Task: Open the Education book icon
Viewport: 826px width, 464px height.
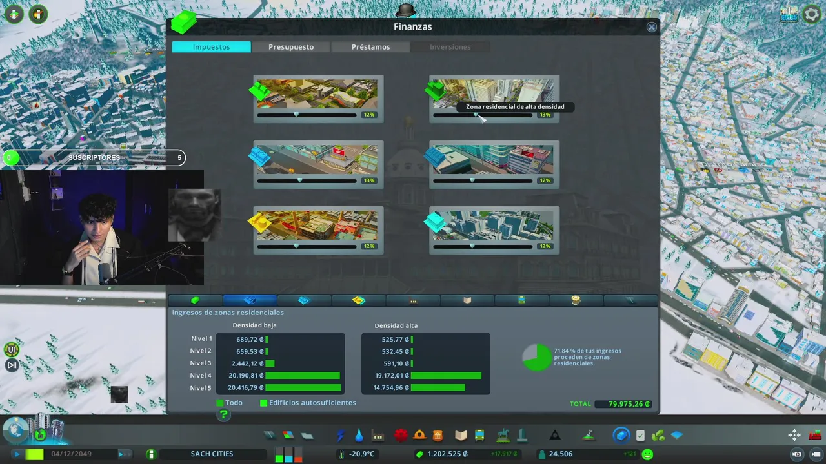Action: (461, 436)
